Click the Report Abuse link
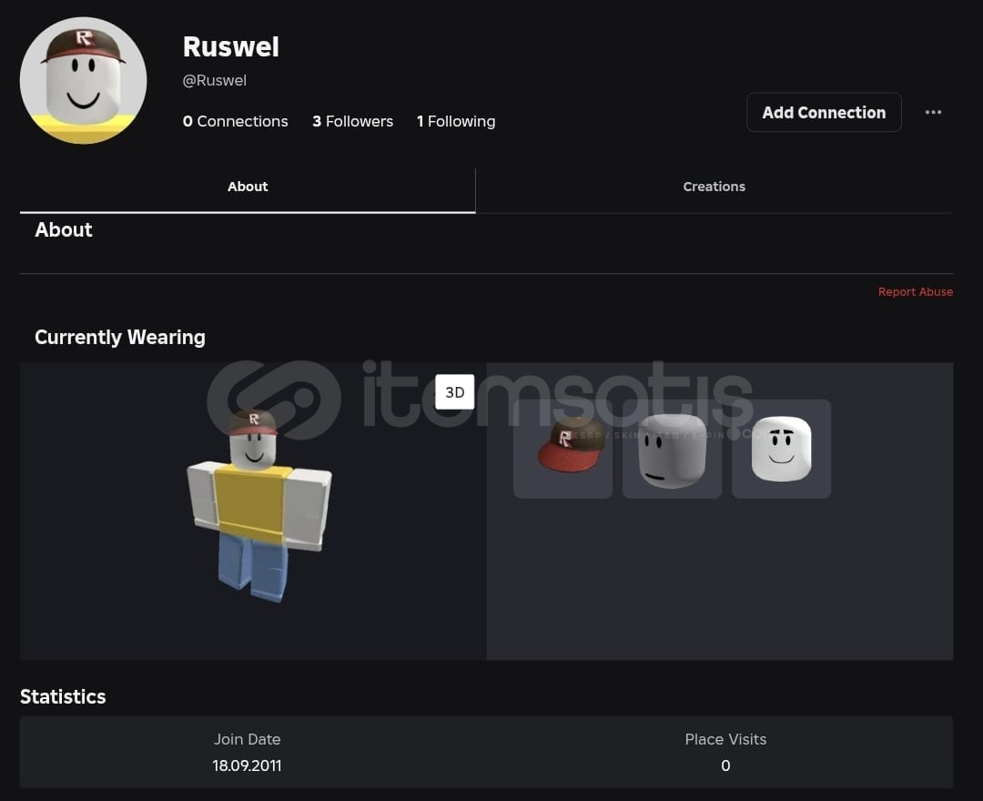The height and width of the screenshot is (801, 983). (x=916, y=291)
